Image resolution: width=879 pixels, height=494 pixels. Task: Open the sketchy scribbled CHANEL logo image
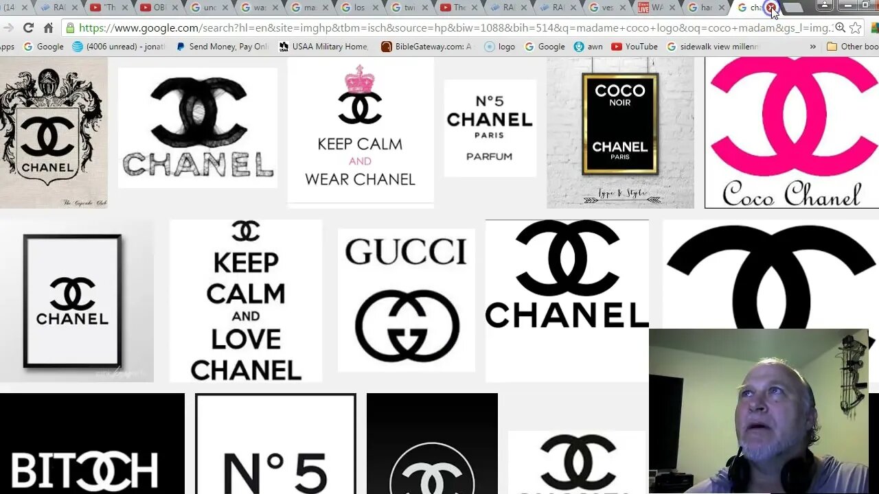tap(198, 128)
